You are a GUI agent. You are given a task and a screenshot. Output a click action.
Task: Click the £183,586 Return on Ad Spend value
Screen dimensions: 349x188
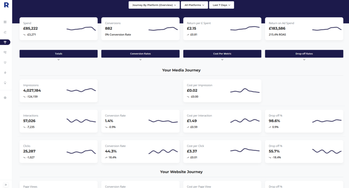click(277, 29)
